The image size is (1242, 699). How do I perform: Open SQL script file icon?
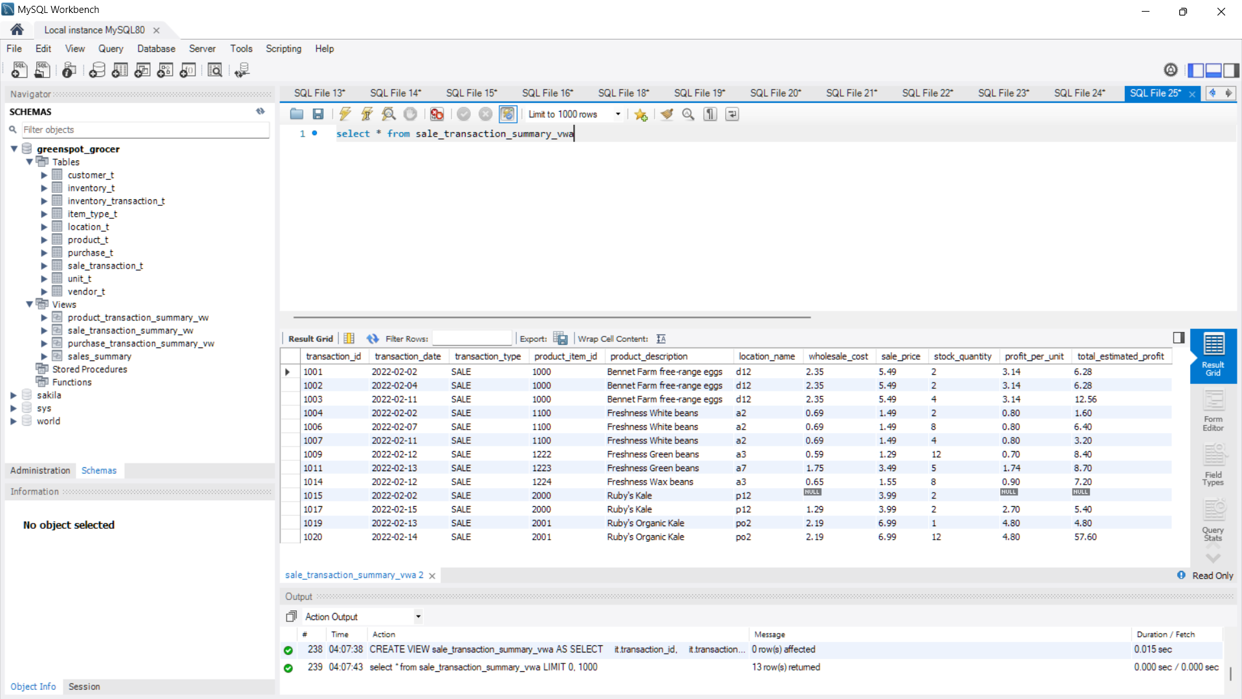pos(43,70)
